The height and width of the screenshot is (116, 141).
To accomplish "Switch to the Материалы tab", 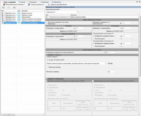I will pyautogui.click(x=32, y=2).
